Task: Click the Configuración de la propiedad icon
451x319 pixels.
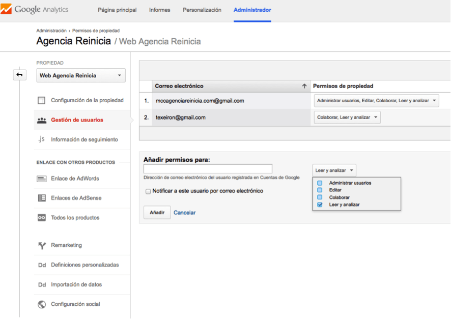Action: click(x=42, y=101)
